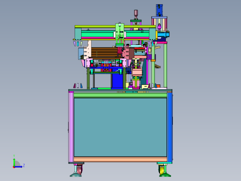This screenshot has width=241, height=181.
Task: Select the yellow-green top bar of the gantry
Action: pos(115,26)
